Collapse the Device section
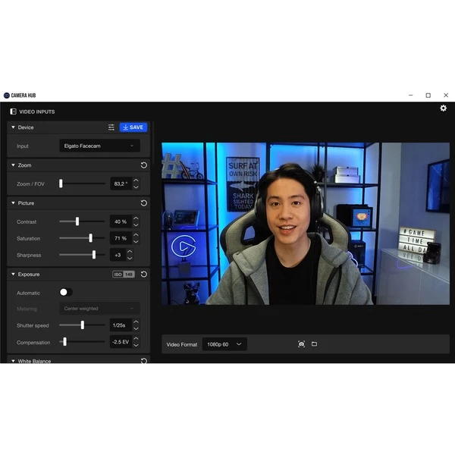The height and width of the screenshot is (455, 455). [x=13, y=127]
